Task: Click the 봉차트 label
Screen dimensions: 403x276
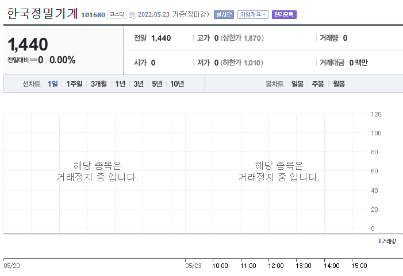Action: (274, 84)
